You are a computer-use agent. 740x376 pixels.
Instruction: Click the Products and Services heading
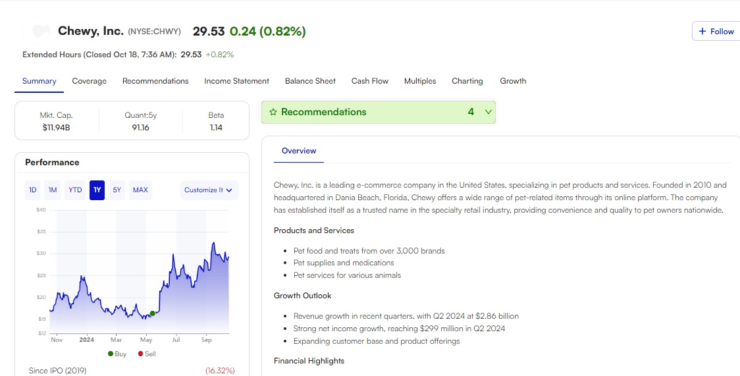click(314, 230)
